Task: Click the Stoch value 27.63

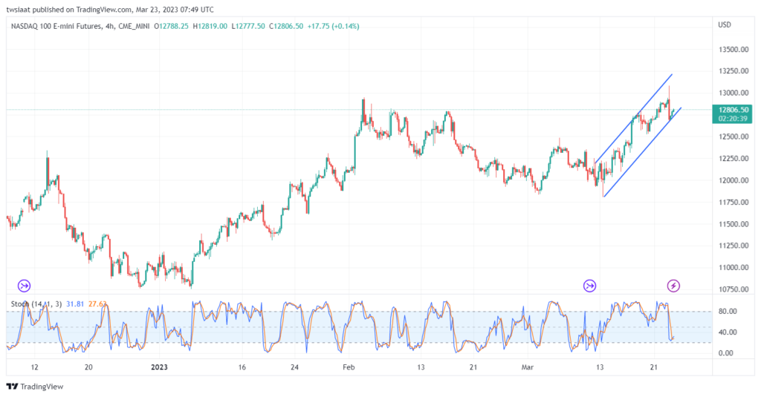Action: 97,304
